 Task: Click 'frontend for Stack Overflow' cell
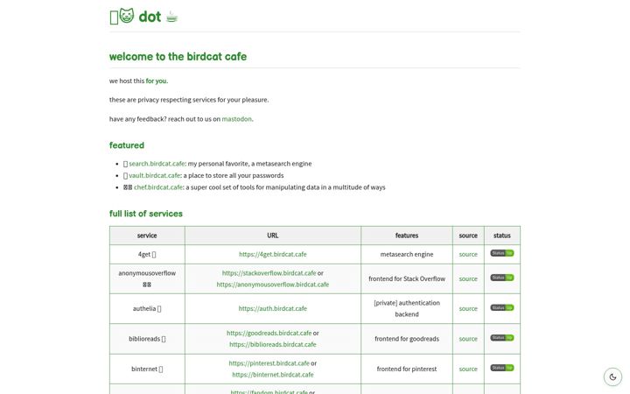tap(407, 278)
